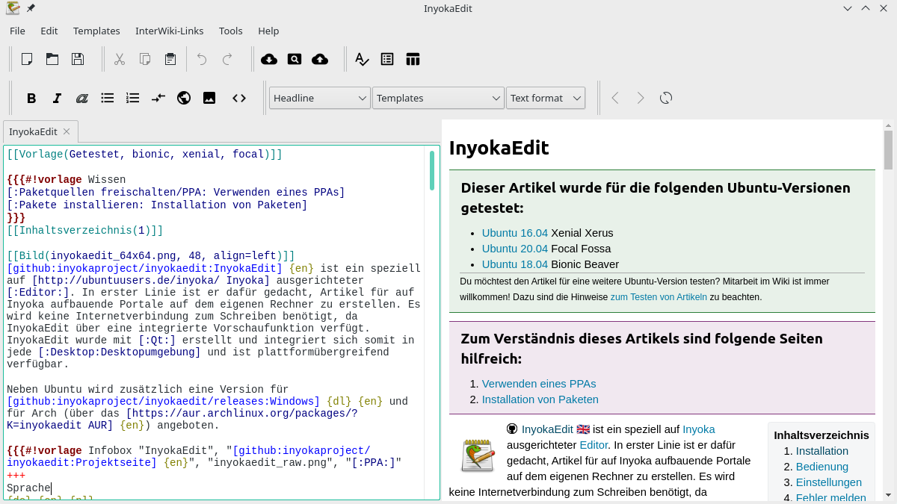Screen dimensions: 897x504
Task: Apply italic formatting
Action: coord(57,98)
